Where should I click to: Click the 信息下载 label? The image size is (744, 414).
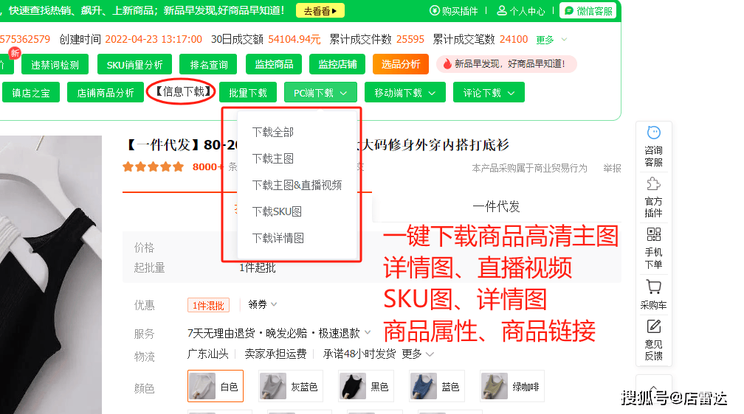coord(184,91)
